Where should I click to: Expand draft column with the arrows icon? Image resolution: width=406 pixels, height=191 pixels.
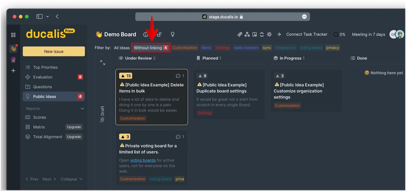click(x=103, y=62)
